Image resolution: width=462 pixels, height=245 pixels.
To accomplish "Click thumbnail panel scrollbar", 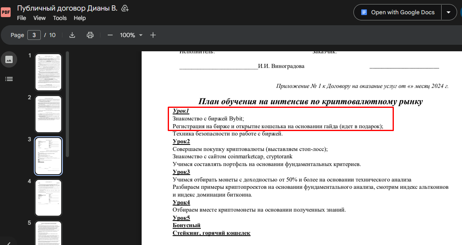I will tap(67, 104).
